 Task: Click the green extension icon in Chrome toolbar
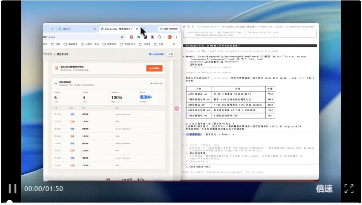coord(138,37)
